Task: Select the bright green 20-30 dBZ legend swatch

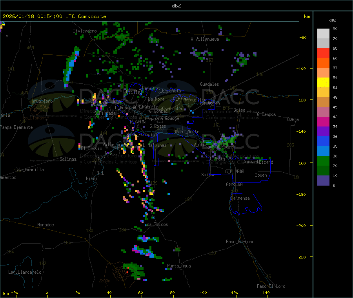Action: click(323, 161)
